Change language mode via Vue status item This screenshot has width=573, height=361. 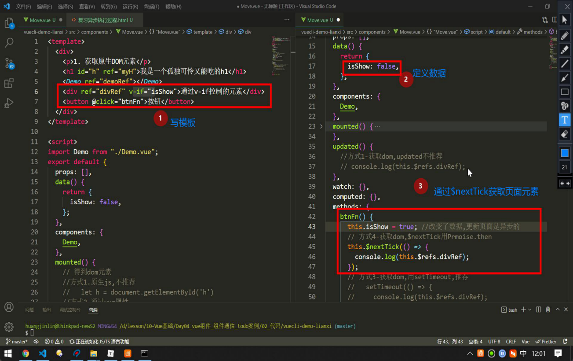tap(526, 342)
